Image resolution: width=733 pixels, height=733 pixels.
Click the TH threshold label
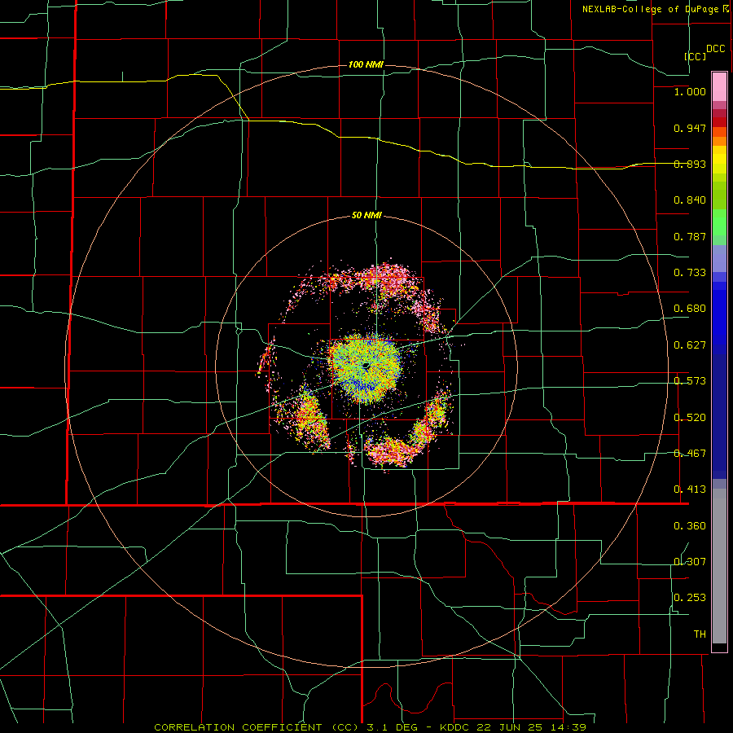(x=700, y=634)
